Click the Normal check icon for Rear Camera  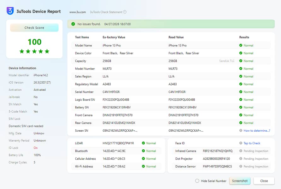[241, 123]
